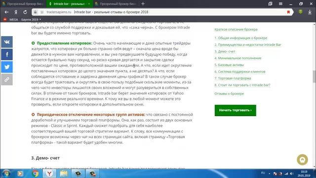Open 'Отзывы о брокере' link
Screen dimensions: 316x178
point(229,93)
